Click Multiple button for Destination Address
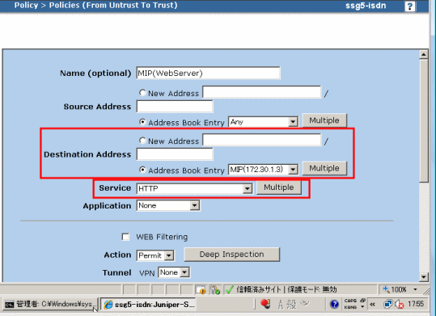The height and width of the screenshot is (316, 436). 324,168
